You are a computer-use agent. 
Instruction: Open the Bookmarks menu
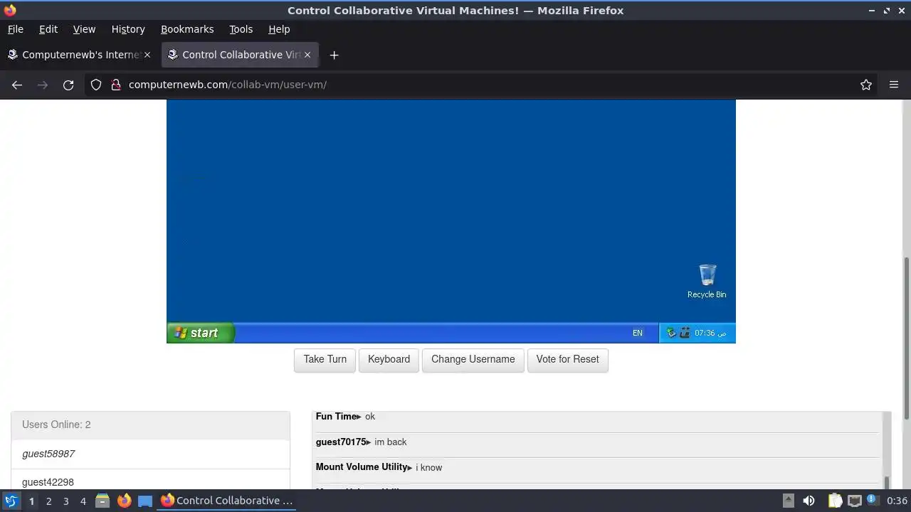(187, 29)
